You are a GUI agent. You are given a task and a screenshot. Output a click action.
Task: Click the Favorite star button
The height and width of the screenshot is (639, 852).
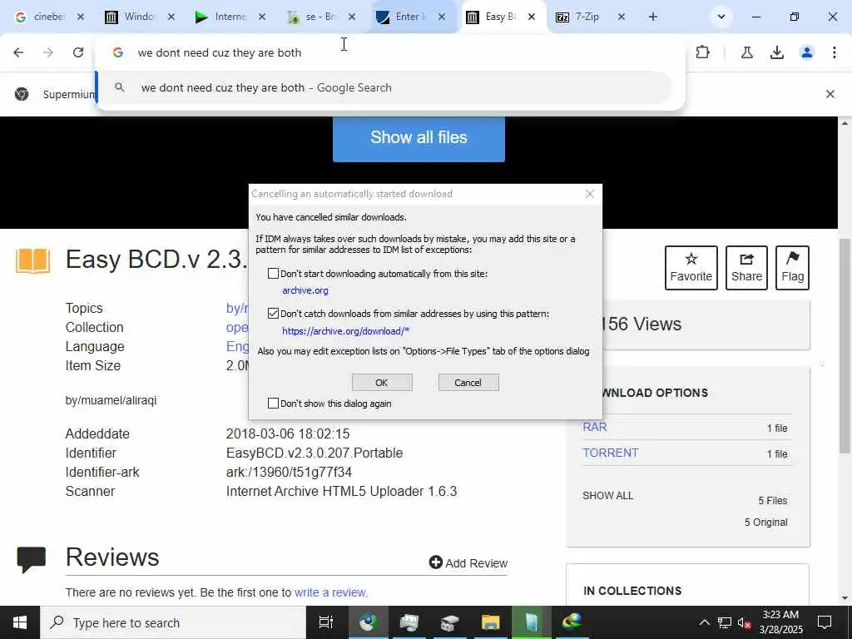691,267
